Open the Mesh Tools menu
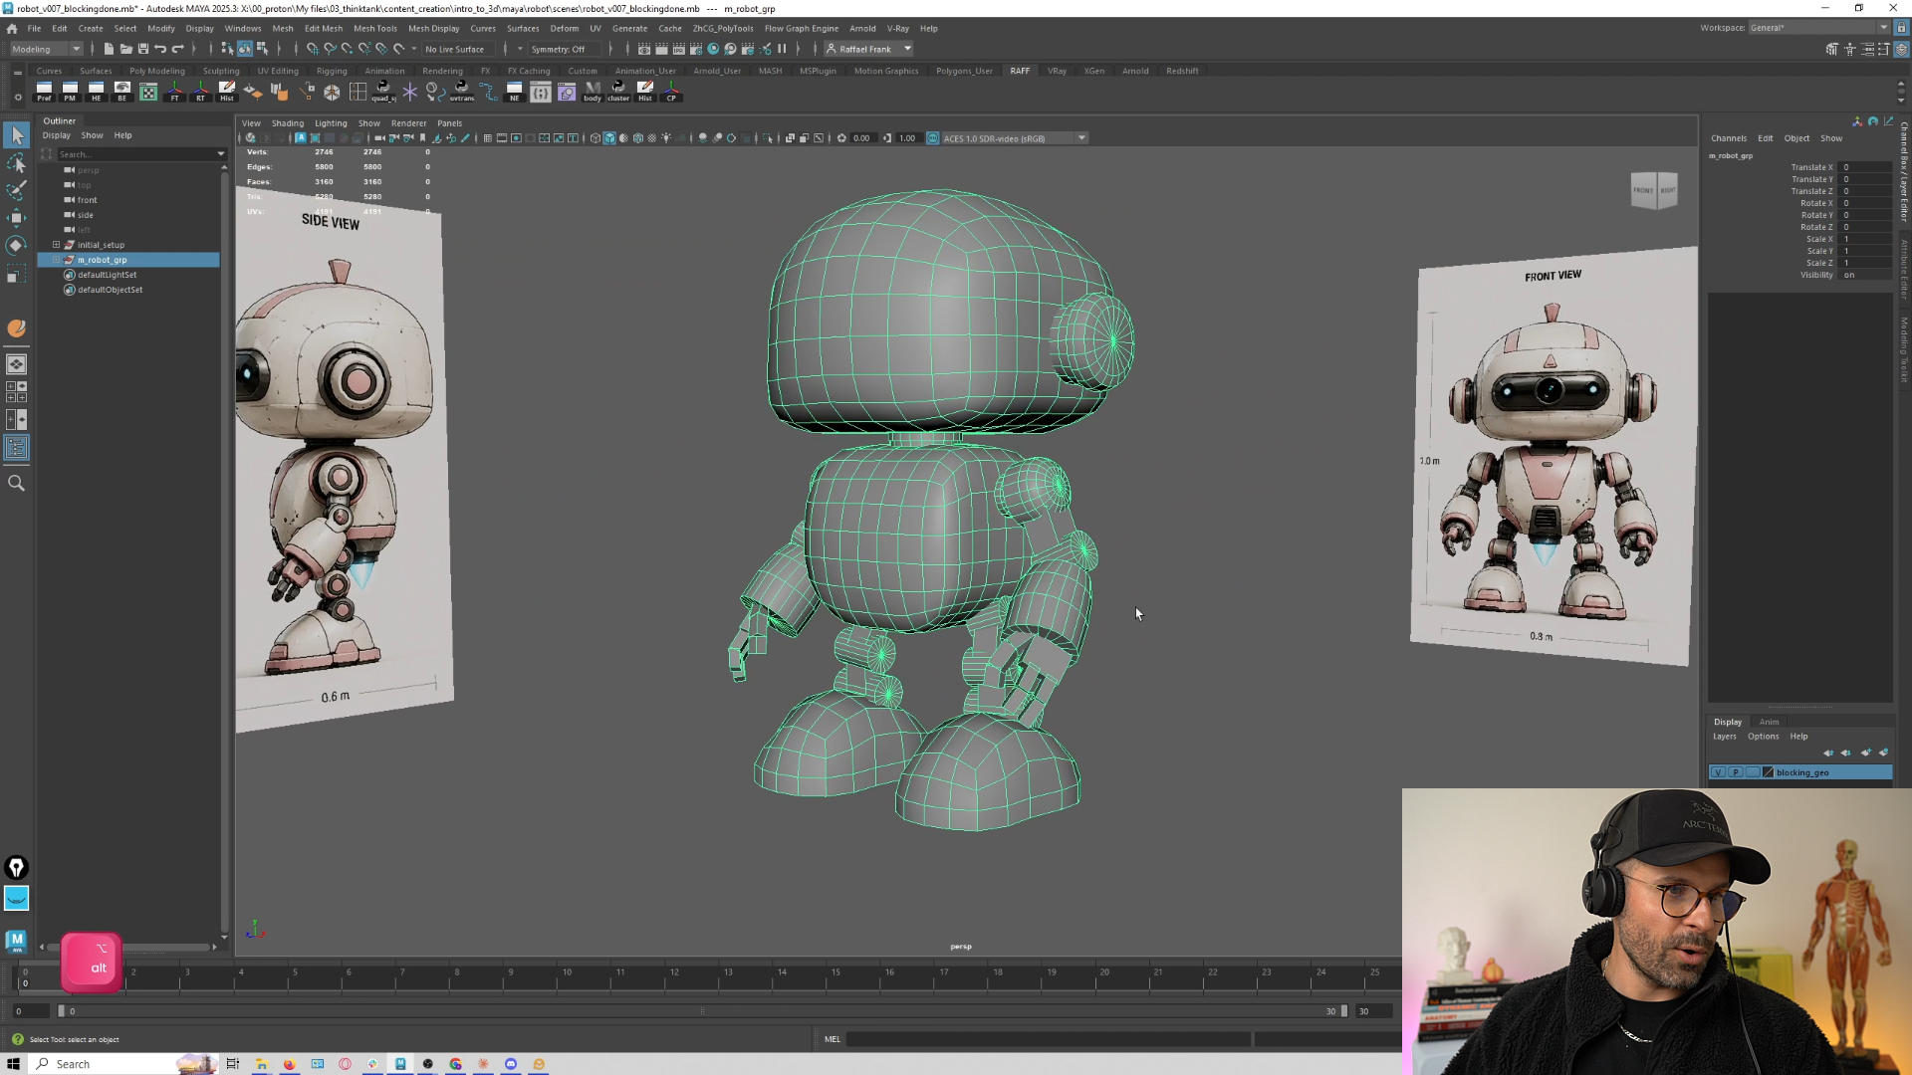The image size is (1912, 1075). (374, 28)
